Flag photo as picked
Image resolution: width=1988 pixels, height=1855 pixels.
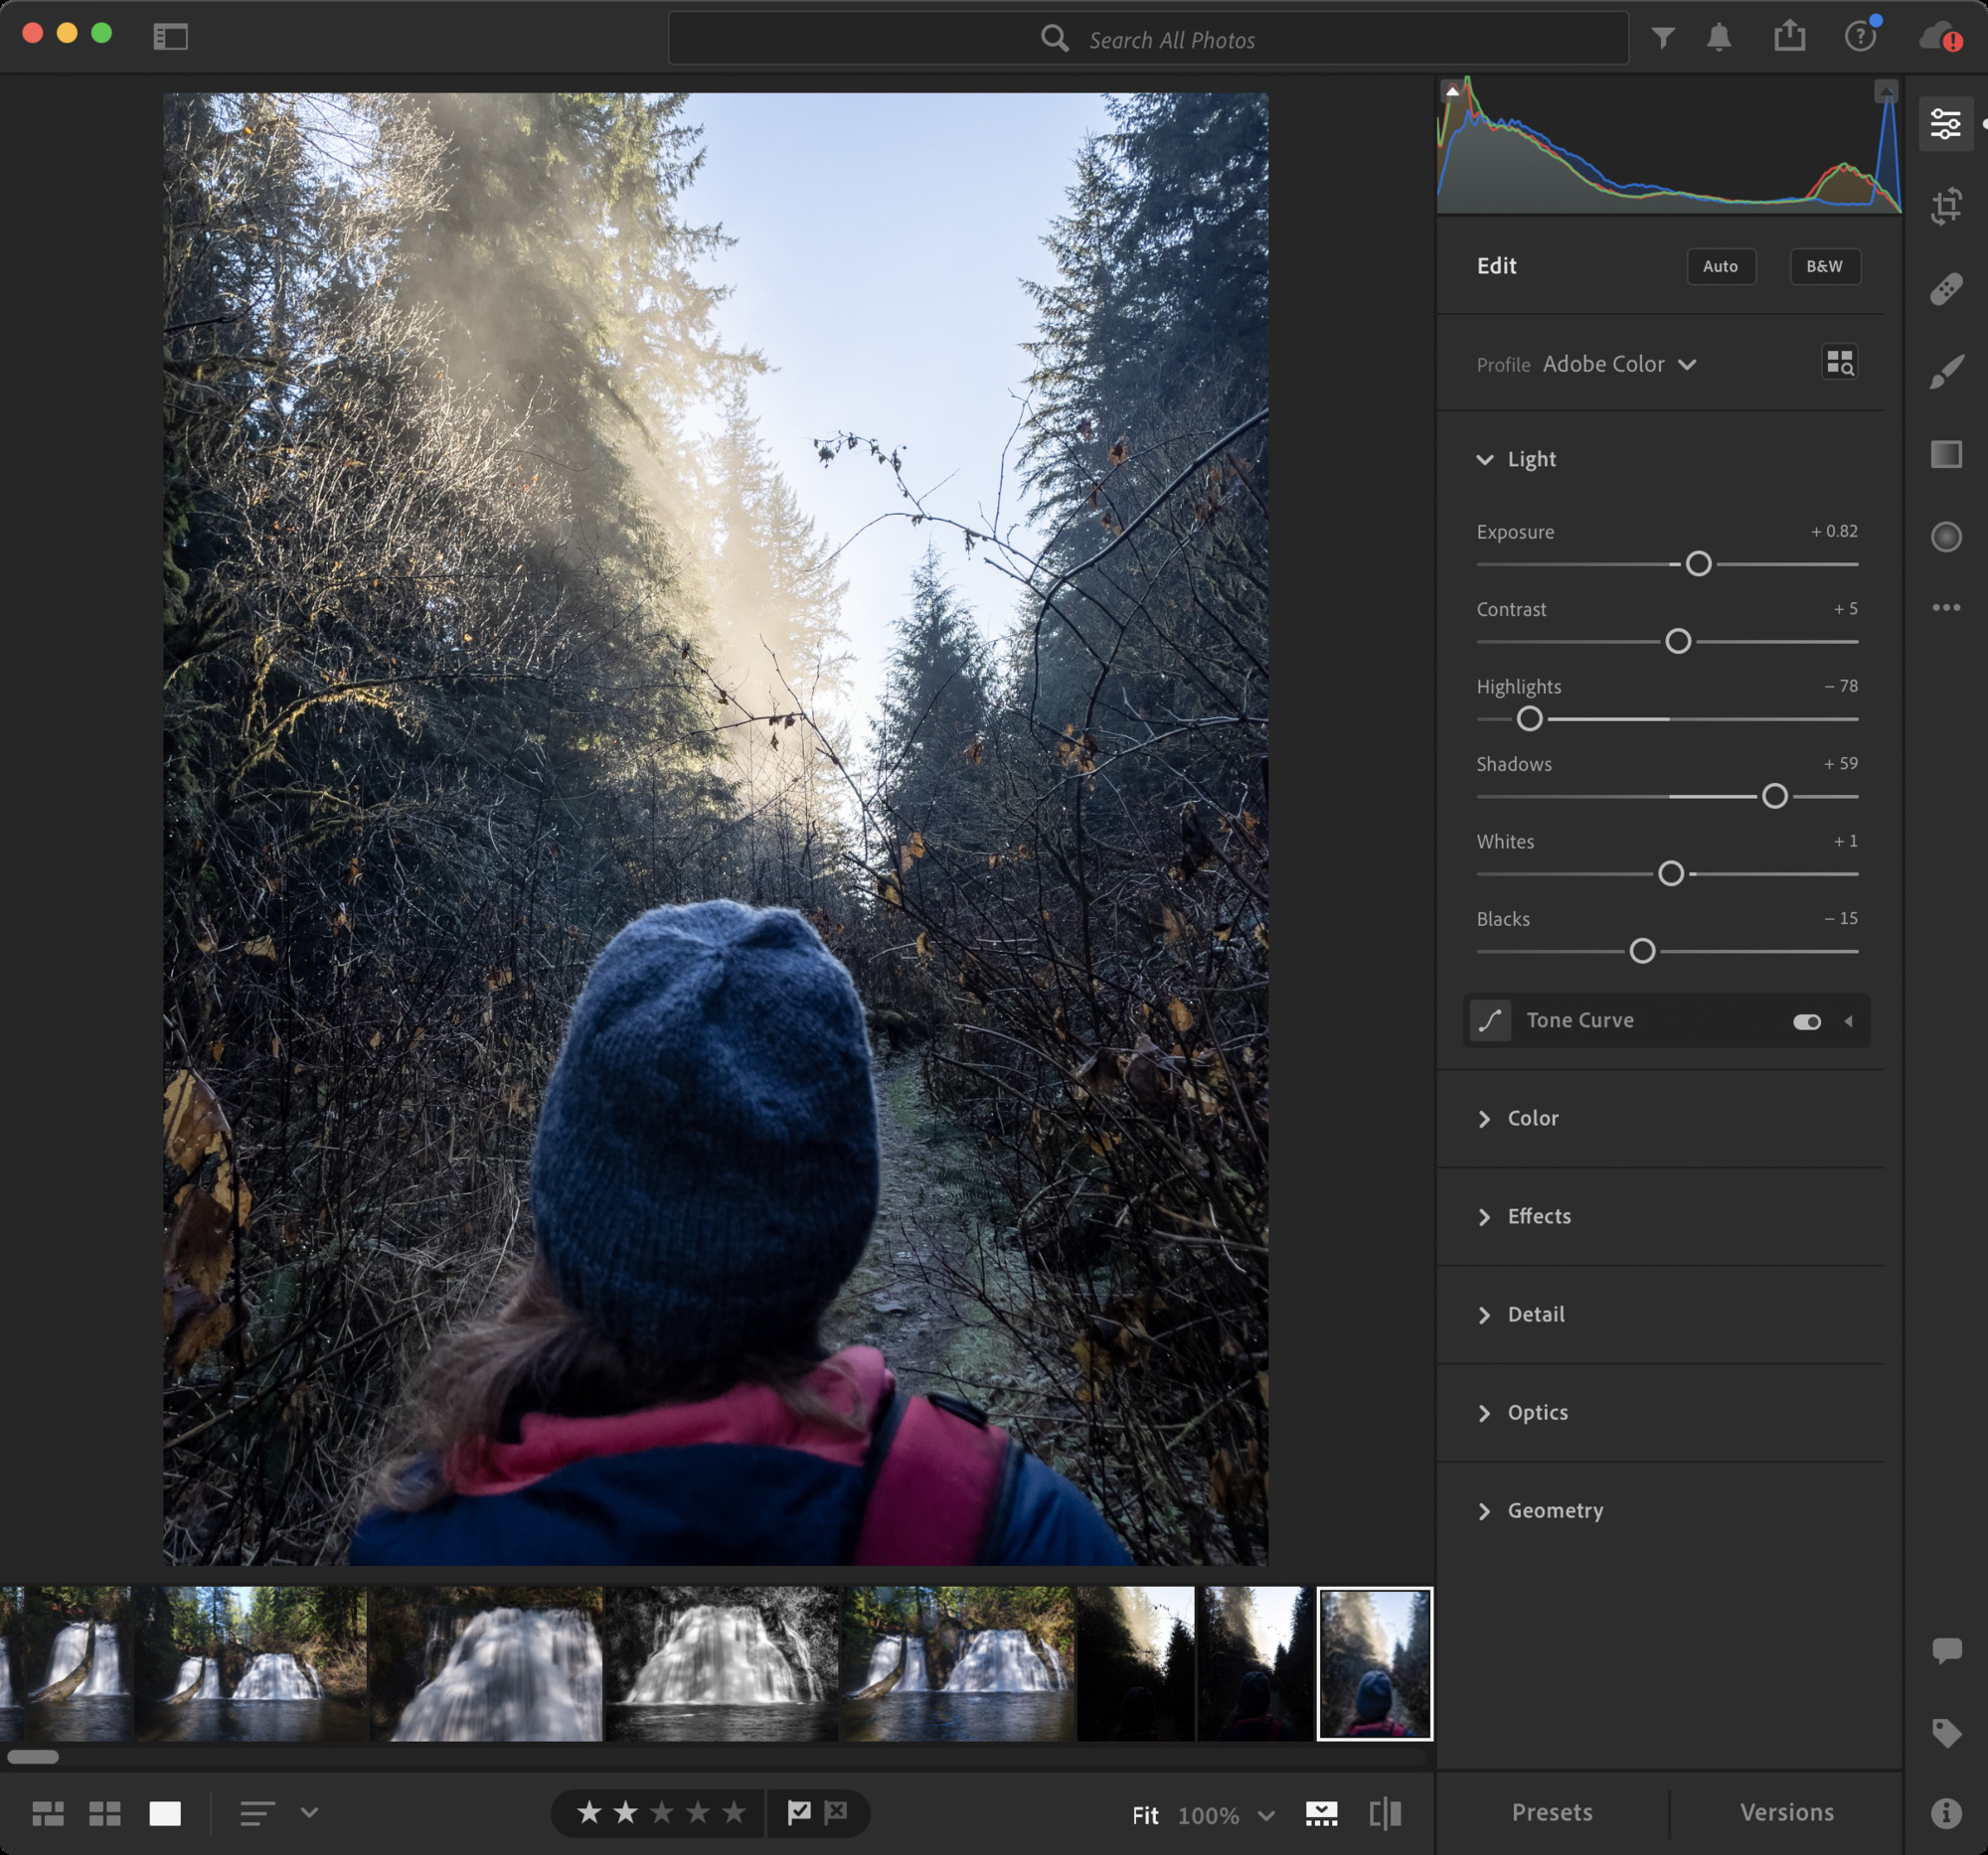(798, 1812)
